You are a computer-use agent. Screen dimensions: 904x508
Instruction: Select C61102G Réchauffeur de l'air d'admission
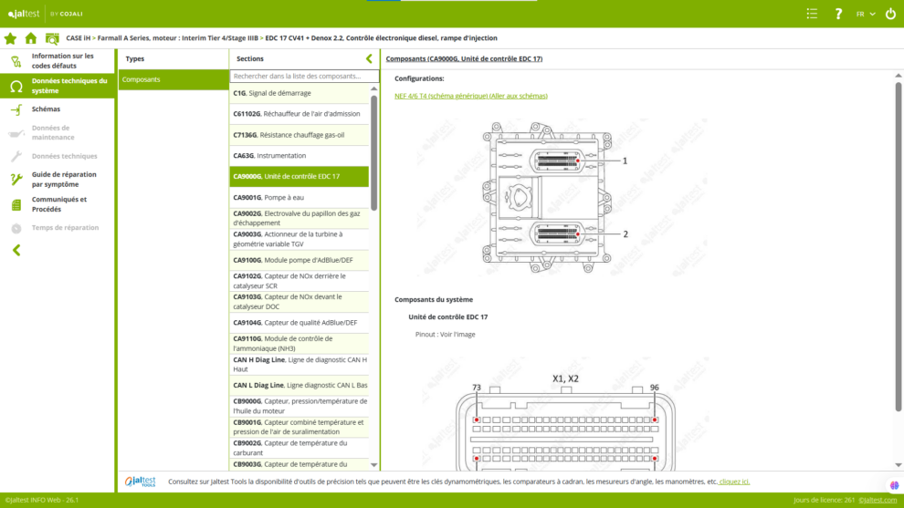(300, 114)
